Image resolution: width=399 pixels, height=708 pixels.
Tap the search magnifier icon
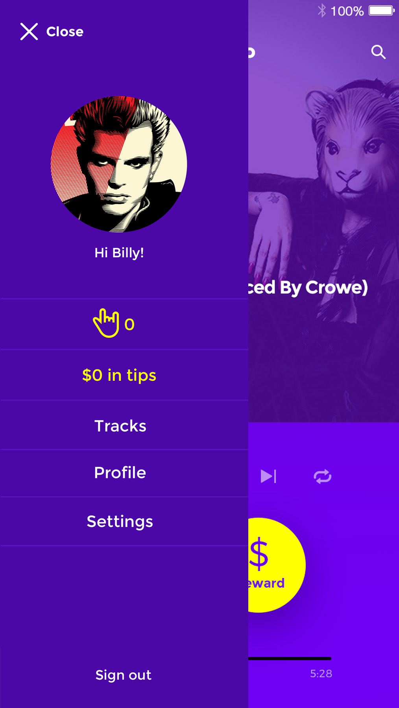pyautogui.click(x=379, y=52)
